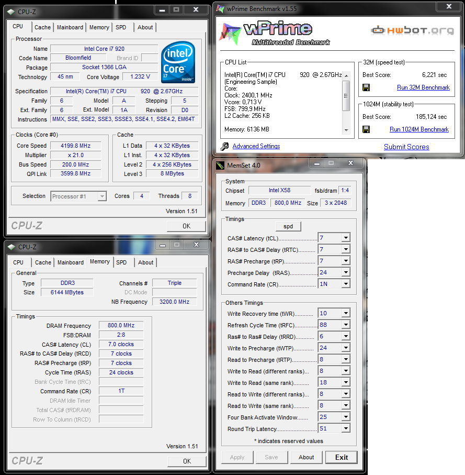Click the wrench icon next to Advanced Settings
Screen dimensions: 465x475
tap(224, 146)
